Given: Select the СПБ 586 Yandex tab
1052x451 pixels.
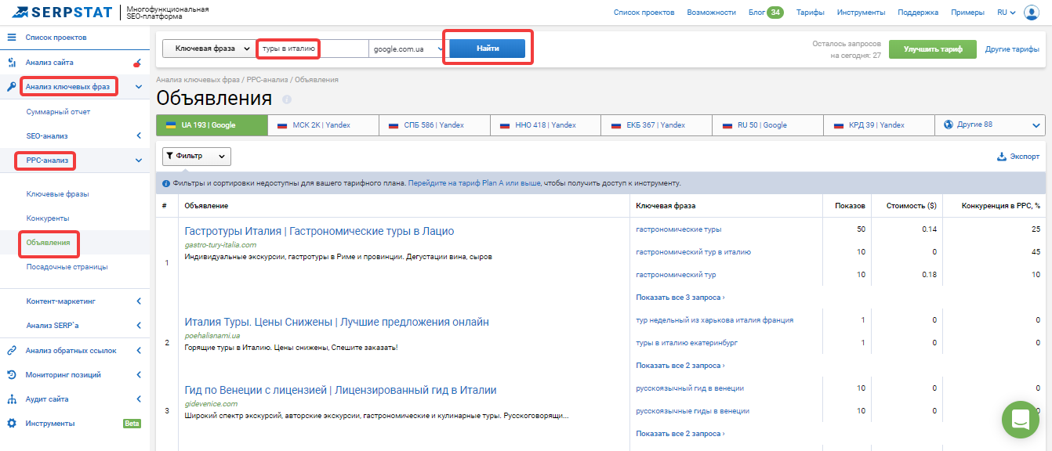Looking at the screenshot, I should pos(434,124).
